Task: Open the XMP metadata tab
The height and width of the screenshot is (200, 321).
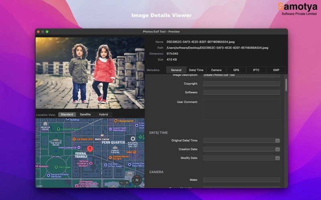Action: click(x=276, y=70)
